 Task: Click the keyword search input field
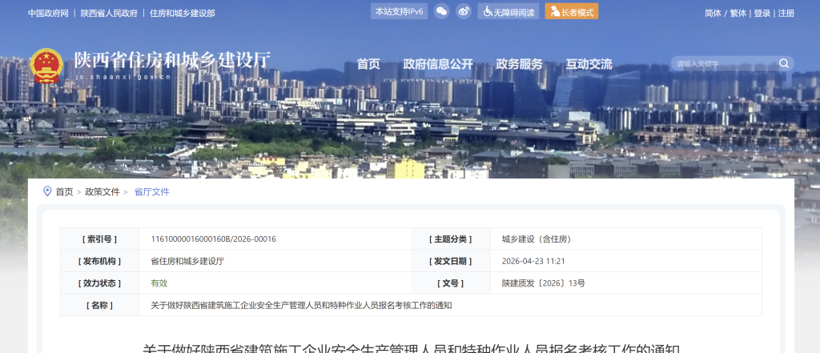click(x=721, y=63)
